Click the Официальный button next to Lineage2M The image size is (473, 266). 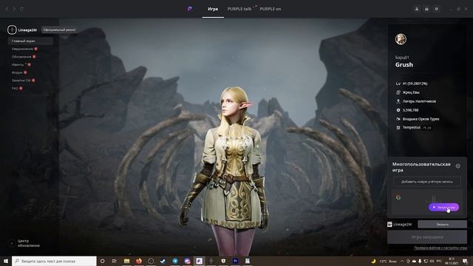[59, 30]
